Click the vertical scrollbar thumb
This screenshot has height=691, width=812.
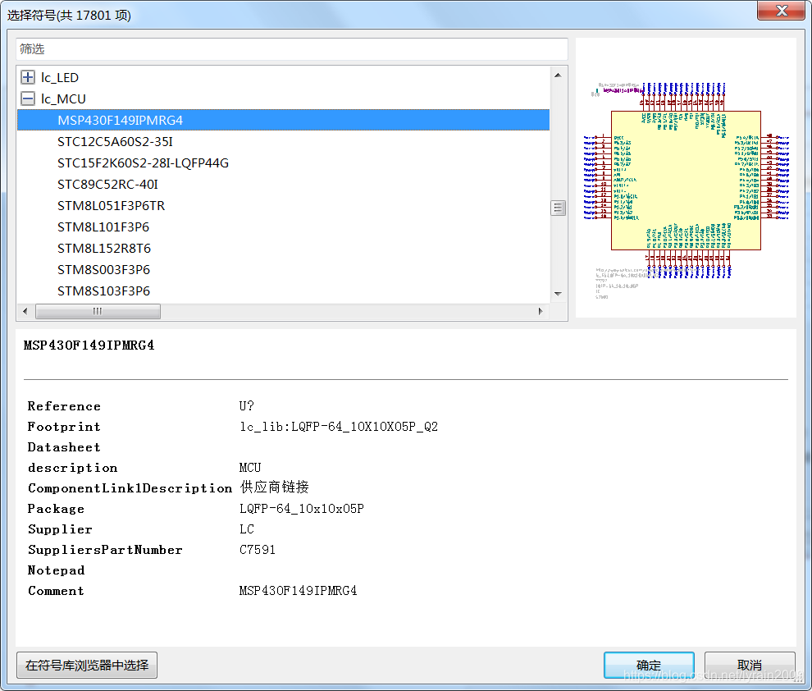(558, 208)
